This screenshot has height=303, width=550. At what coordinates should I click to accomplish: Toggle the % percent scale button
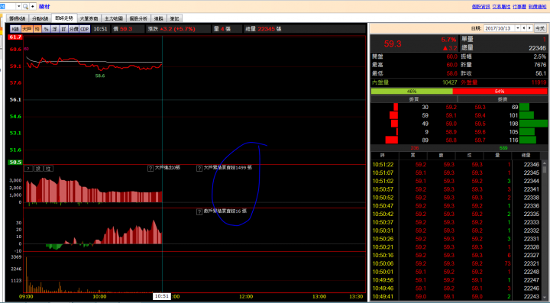(x=46, y=29)
